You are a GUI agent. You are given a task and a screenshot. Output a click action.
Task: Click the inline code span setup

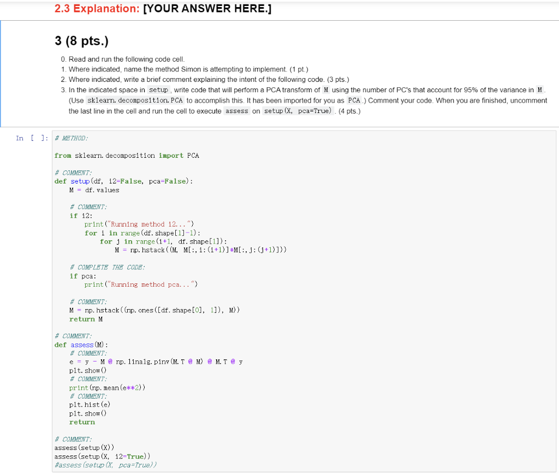[158, 90]
